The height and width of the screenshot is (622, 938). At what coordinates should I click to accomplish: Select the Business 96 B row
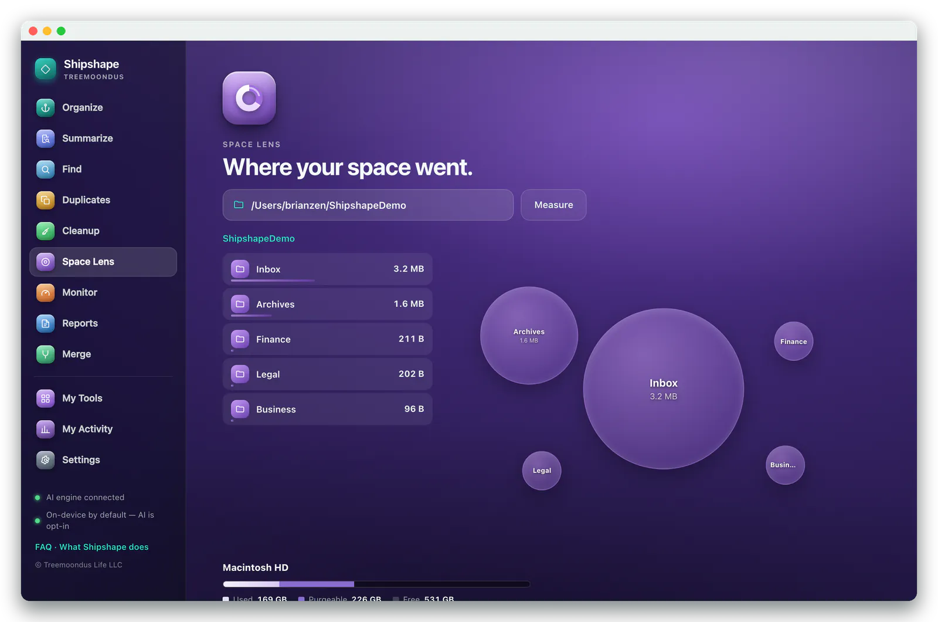click(x=328, y=409)
